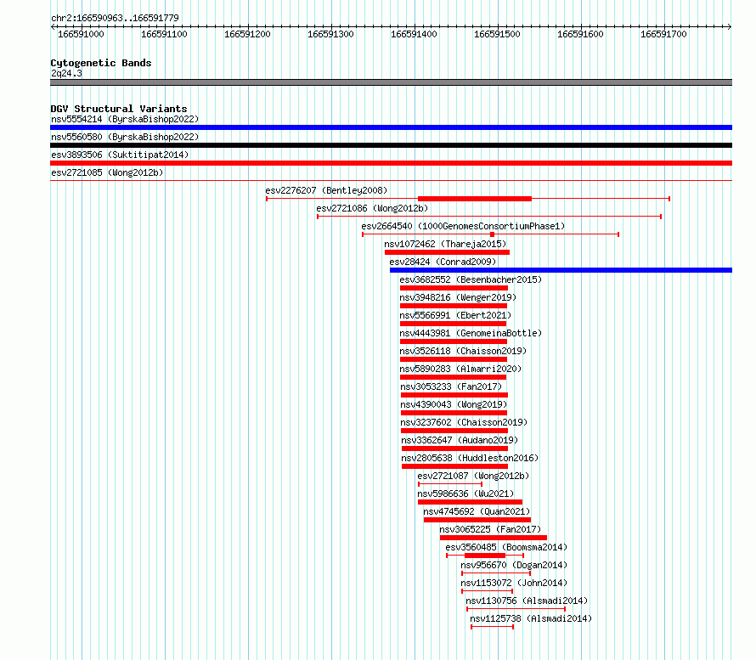Open esv3682552 (Besenbacher2015) label
Screen dimensions: 756x660
[471, 279]
